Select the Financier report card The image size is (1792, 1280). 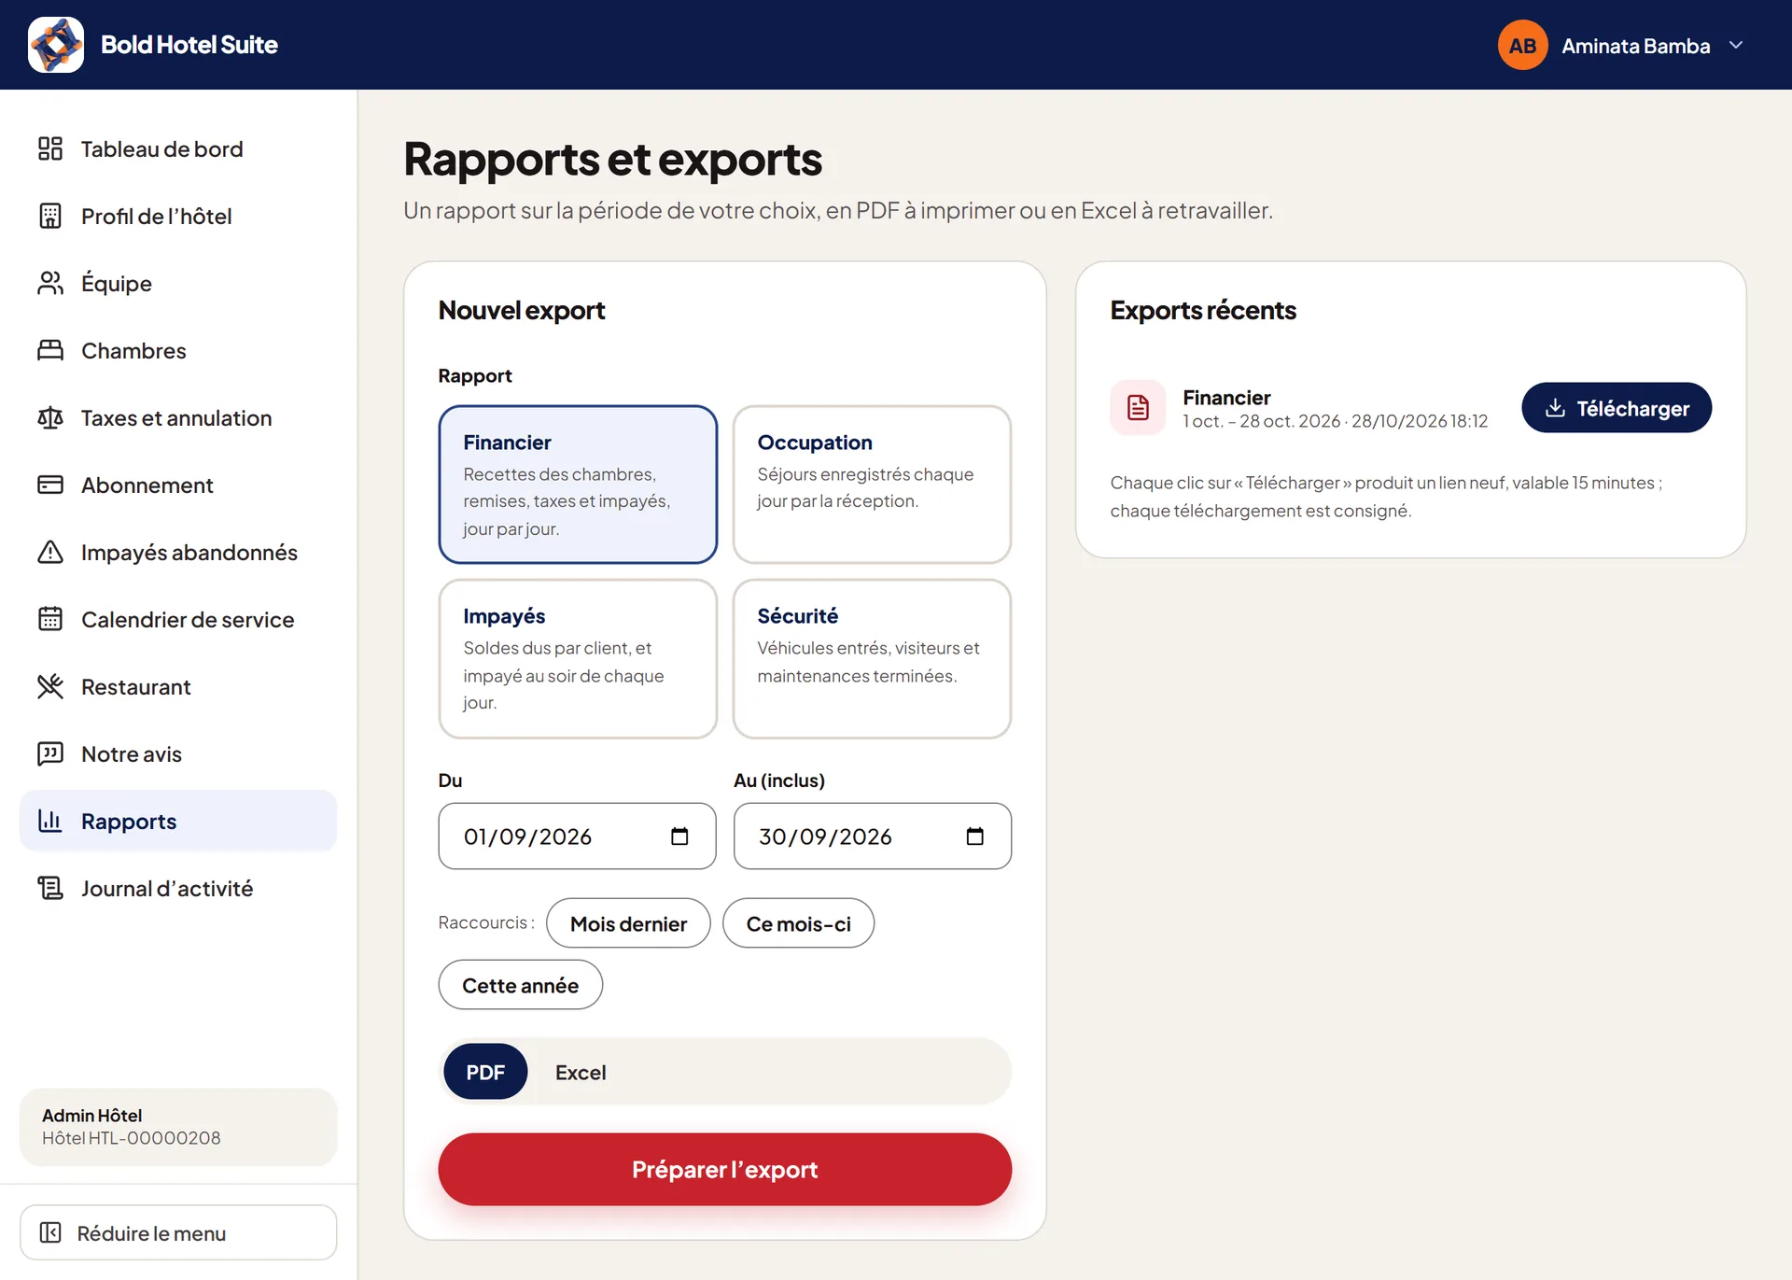pos(578,485)
